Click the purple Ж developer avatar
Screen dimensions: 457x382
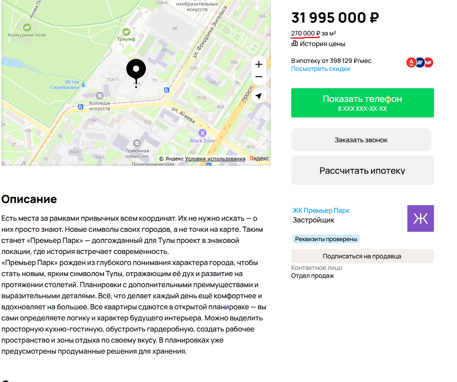coord(420,218)
